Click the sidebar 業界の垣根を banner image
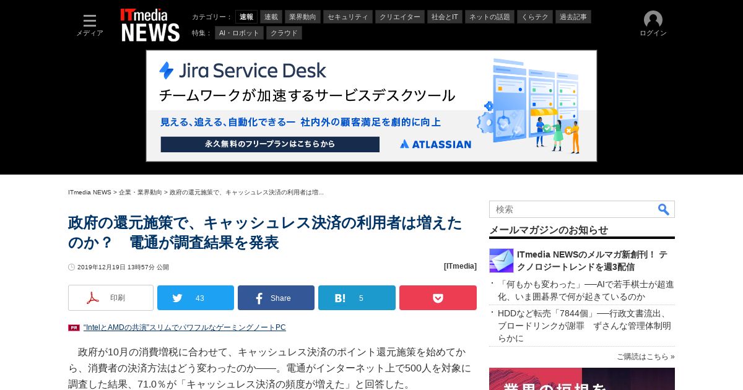Image resolution: width=743 pixels, height=390 pixels. point(582,379)
